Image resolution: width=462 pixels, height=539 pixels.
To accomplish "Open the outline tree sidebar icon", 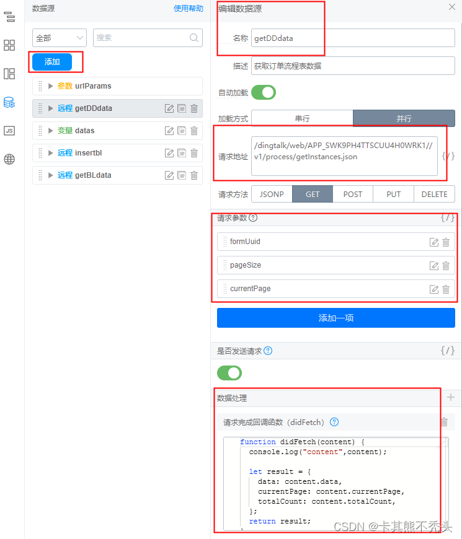I will click(x=9, y=17).
